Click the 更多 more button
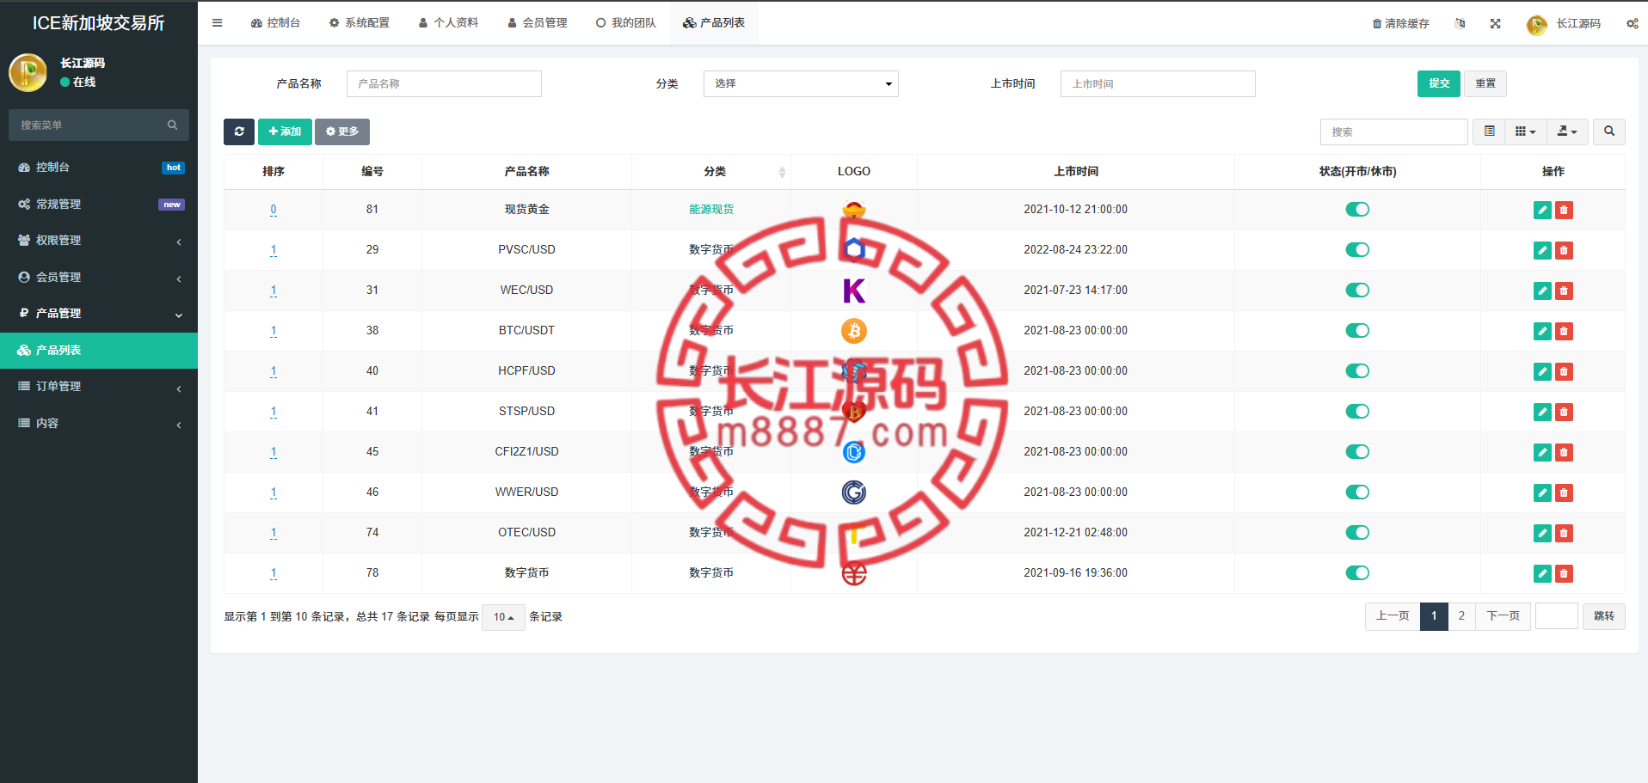Screen dimensions: 1648x783 point(342,132)
